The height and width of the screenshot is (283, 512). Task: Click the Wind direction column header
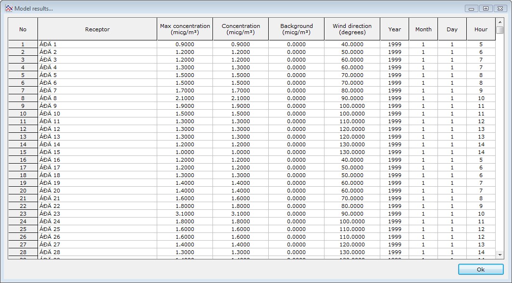(x=352, y=29)
